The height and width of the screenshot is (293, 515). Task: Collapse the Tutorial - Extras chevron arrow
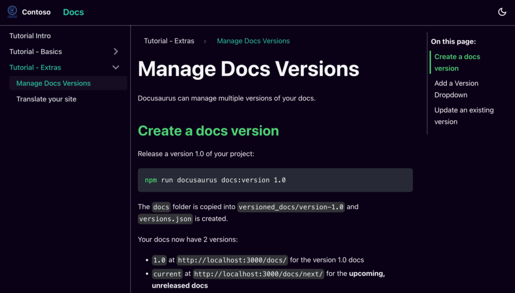116,67
